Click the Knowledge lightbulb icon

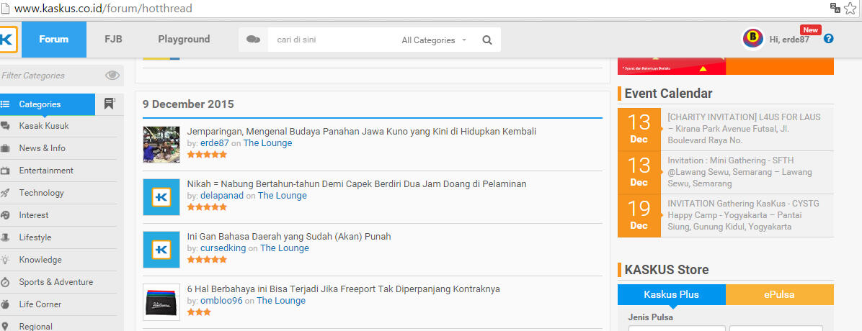5,260
